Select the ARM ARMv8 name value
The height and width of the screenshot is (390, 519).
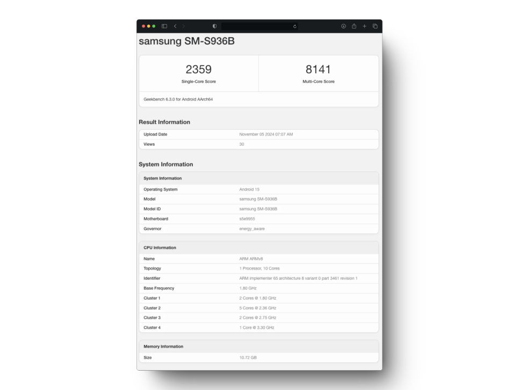[251, 259]
